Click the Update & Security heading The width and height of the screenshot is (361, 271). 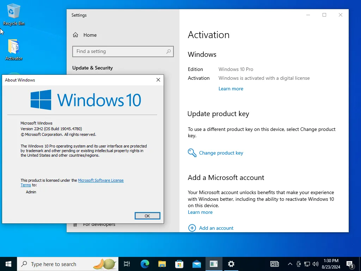pos(93,68)
